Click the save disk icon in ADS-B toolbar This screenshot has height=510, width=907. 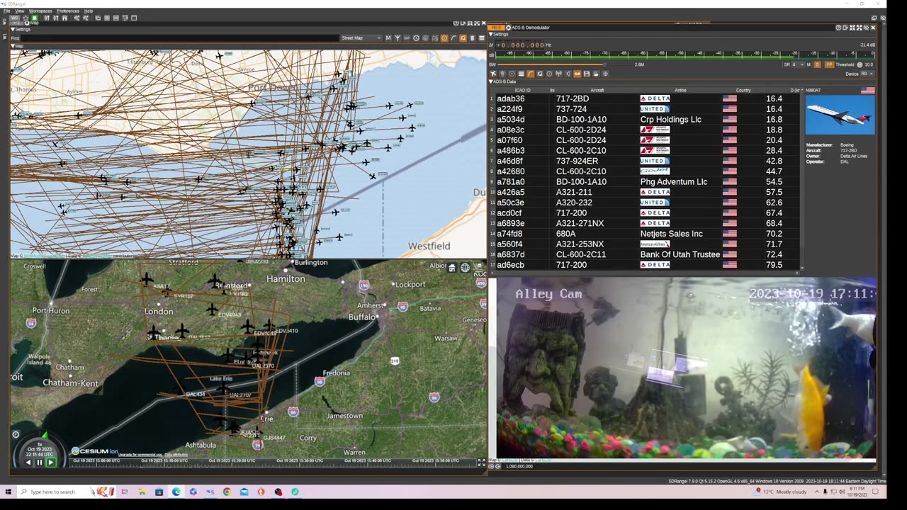point(586,74)
